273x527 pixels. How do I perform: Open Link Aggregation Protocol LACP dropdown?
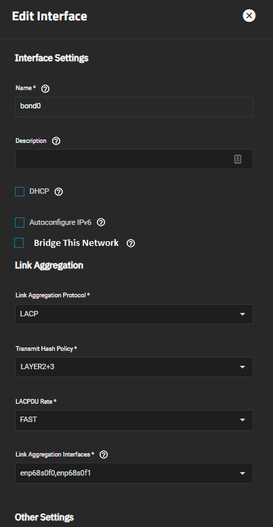(x=134, y=314)
